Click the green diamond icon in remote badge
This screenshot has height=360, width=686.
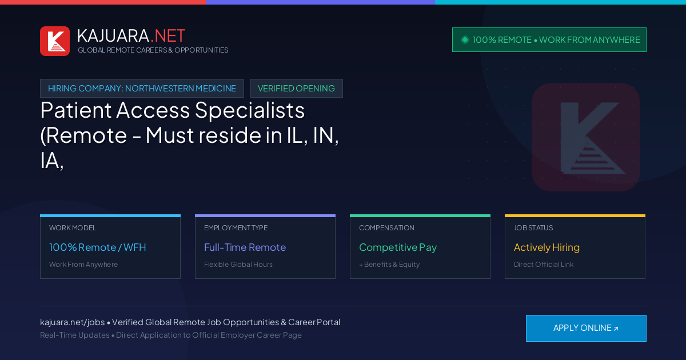coord(465,40)
